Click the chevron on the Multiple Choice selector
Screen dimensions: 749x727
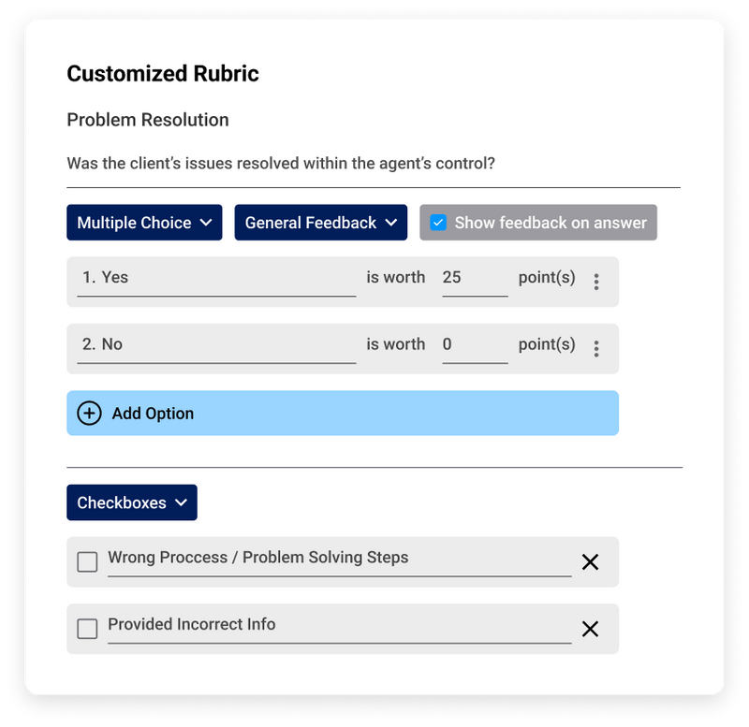208,223
